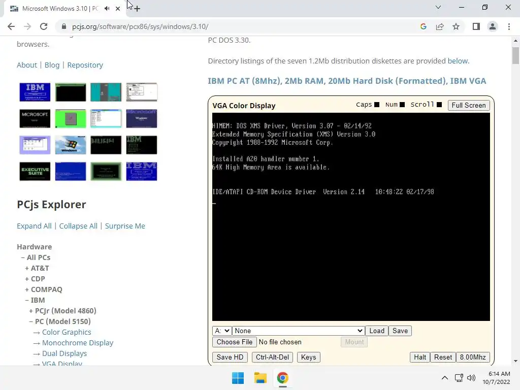Viewport: 520px width, 390px height.
Task: Close the Microsoft Windows 3.10 tab
Action: 118,9
